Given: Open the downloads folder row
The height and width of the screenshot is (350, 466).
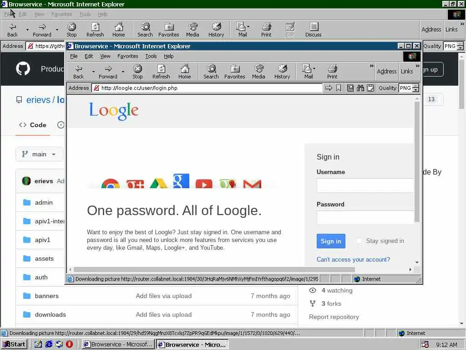Looking at the screenshot, I should click(157, 314).
